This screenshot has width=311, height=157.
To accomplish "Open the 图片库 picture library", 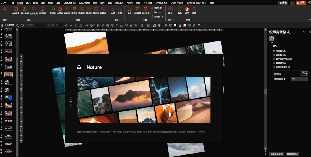I will pyautogui.click(x=96, y=11).
